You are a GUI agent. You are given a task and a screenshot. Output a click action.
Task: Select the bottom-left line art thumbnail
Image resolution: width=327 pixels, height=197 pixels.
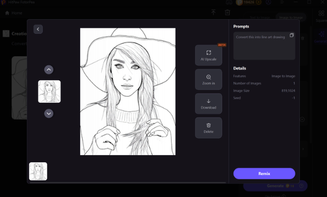(38, 171)
